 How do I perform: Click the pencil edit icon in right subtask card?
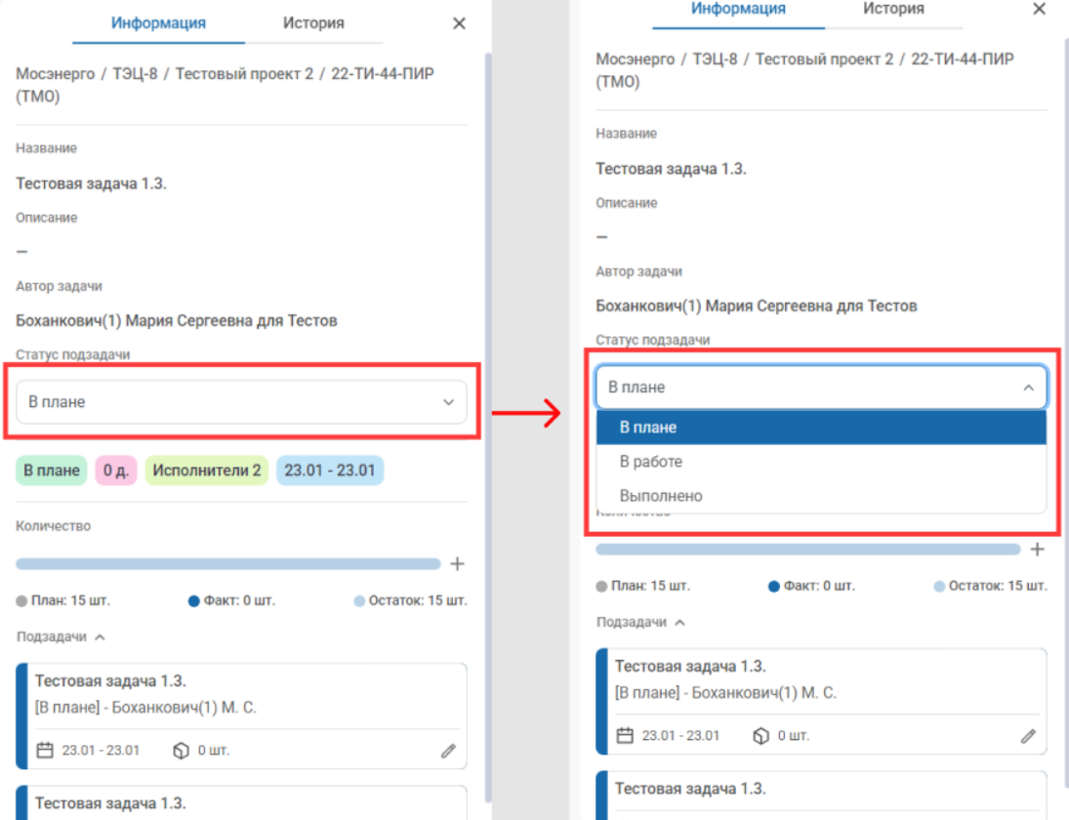pyautogui.click(x=1028, y=736)
